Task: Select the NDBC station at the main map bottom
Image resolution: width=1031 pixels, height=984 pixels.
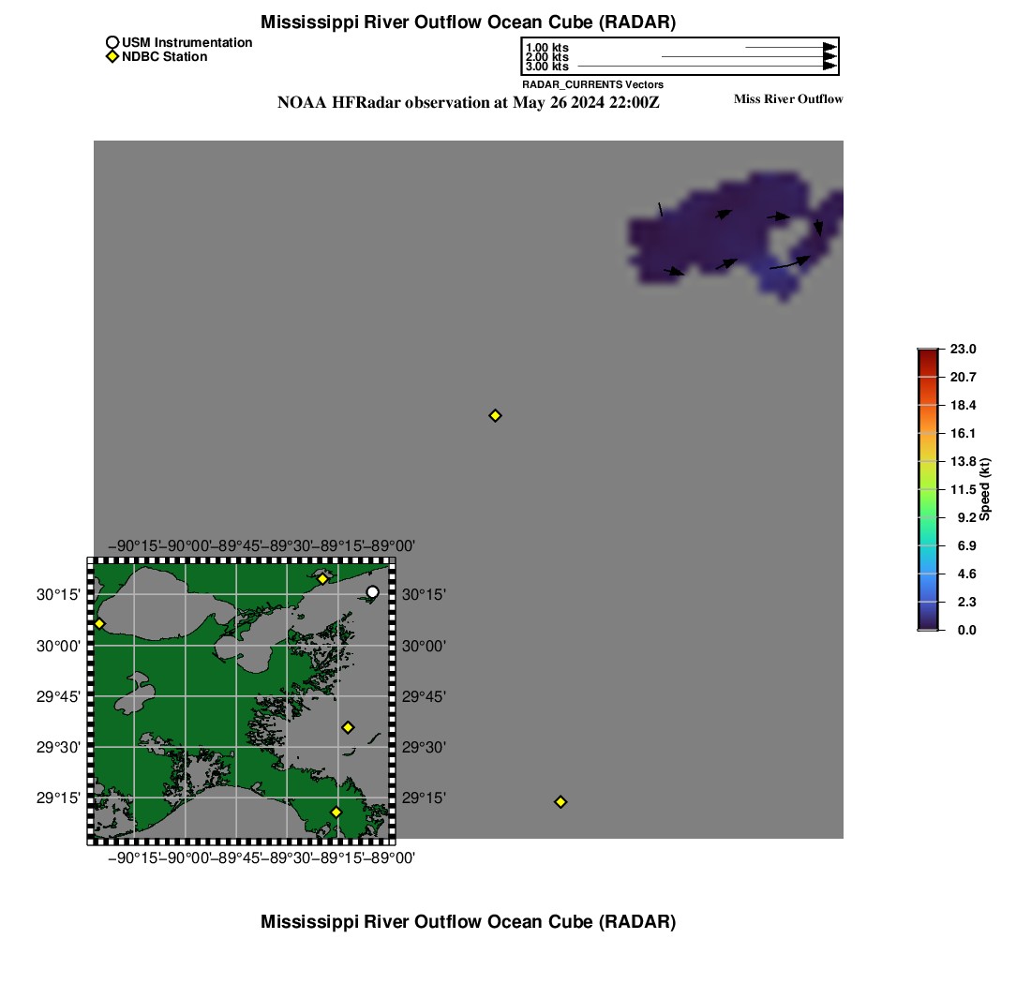Action: [x=560, y=802]
